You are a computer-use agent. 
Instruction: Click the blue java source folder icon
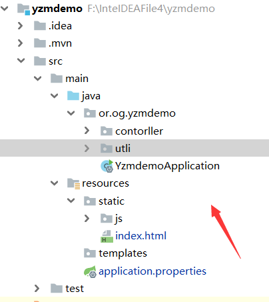[x=73, y=96]
